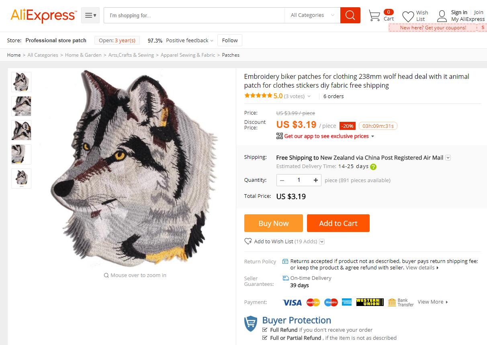Click the green delivery time help icon
This screenshot has height=345, width=487.
click(373, 166)
